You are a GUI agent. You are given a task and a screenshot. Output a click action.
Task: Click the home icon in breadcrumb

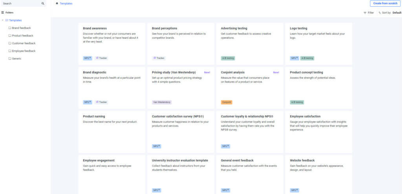(x=57, y=4)
